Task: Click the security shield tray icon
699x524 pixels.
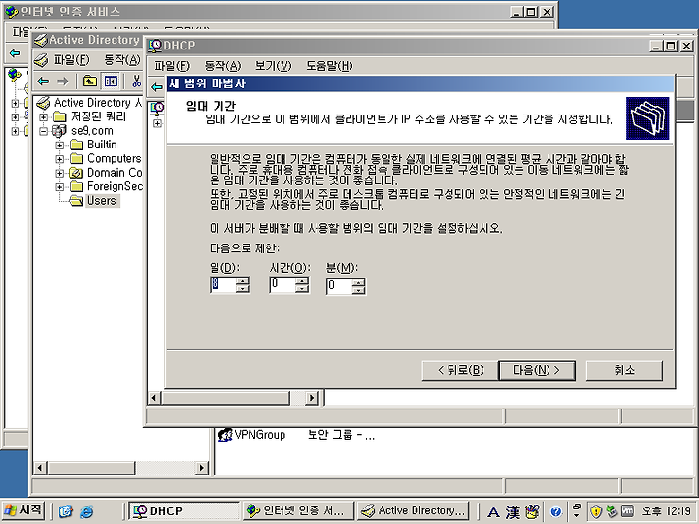Action: coord(596,511)
